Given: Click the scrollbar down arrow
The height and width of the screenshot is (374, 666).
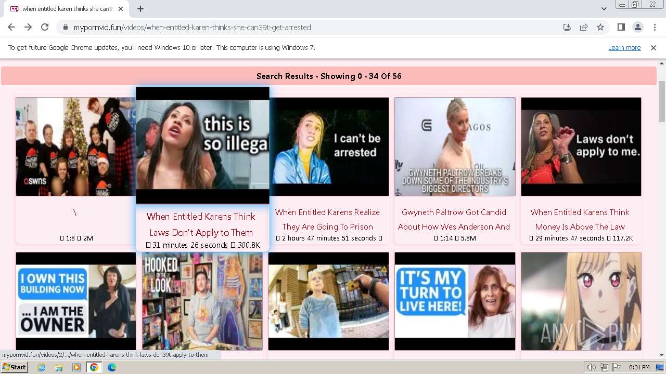Looking at the screenshot, I should point(662,355).
